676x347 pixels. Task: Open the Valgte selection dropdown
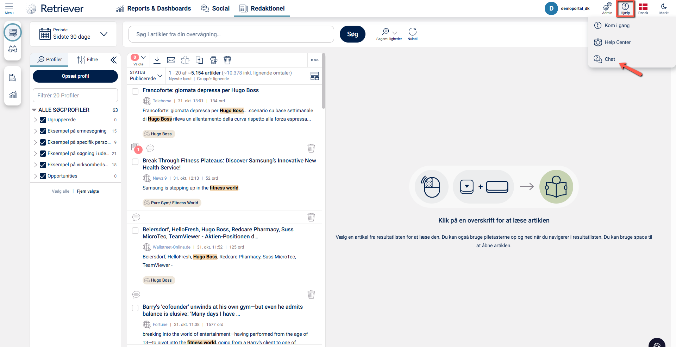pos(139,60)
